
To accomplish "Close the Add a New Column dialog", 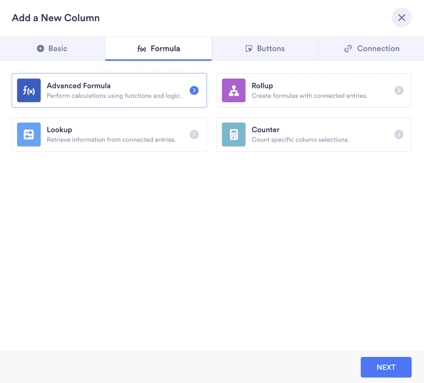I will tap(401, 18).
